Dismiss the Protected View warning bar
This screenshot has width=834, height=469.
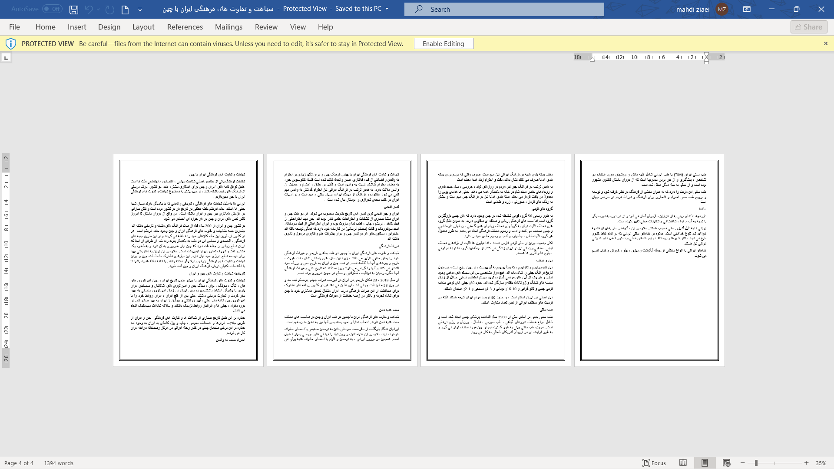(x=825, y=43)
